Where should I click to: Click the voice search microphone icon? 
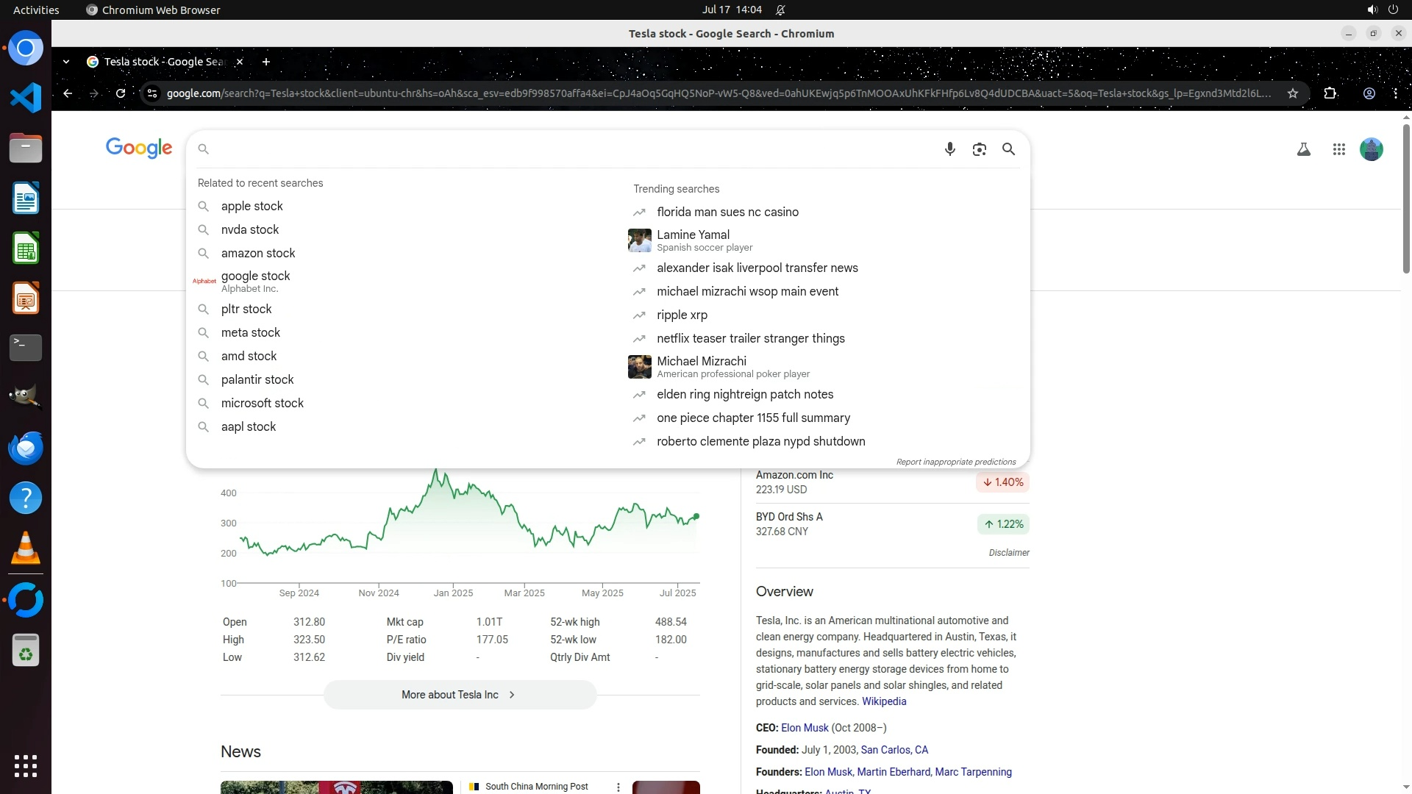tap(949, 149)
